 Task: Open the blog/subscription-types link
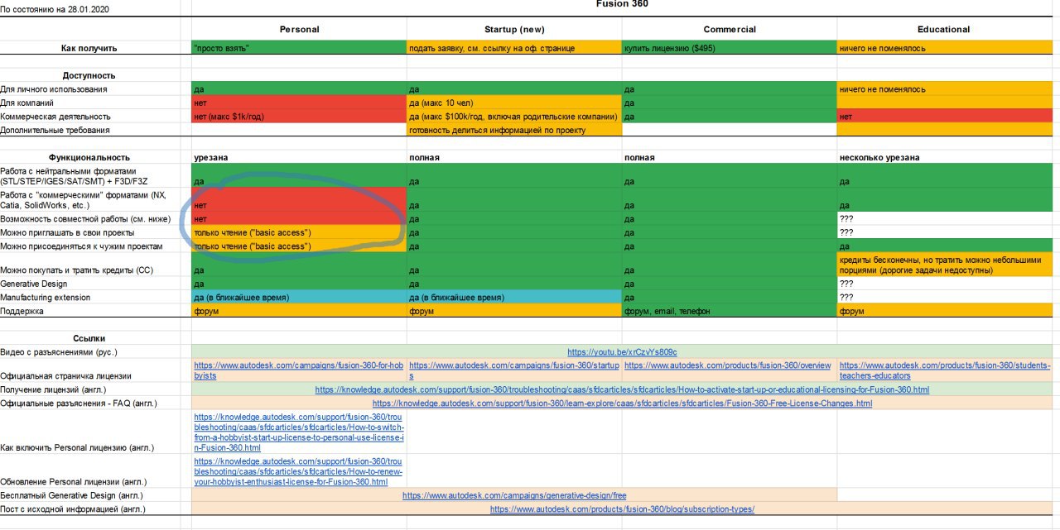[x=622, y=509]
